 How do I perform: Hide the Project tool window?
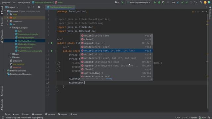[x=43, y=7]
